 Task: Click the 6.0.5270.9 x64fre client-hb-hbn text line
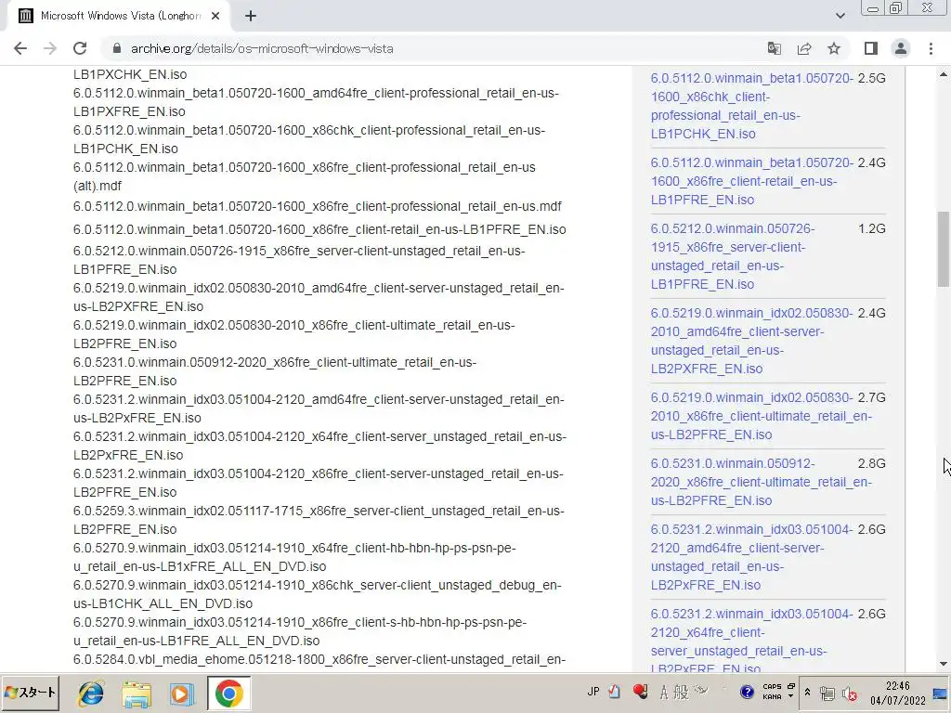point(294,557)
